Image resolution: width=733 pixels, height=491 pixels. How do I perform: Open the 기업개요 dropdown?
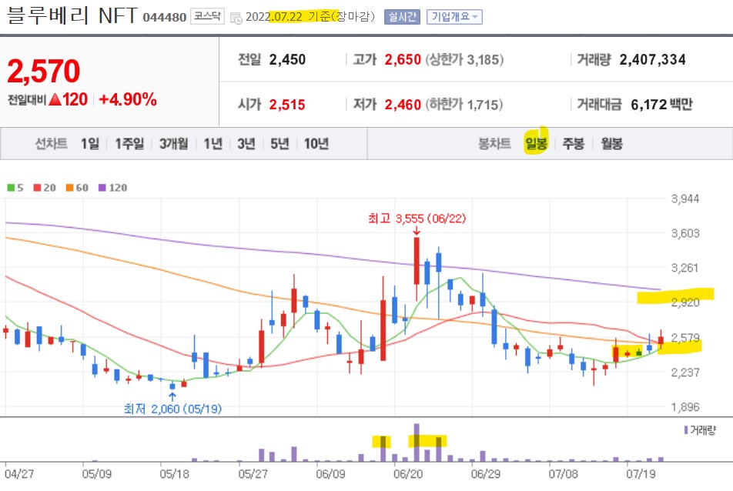454,17
